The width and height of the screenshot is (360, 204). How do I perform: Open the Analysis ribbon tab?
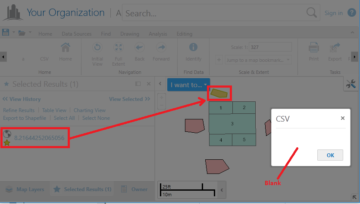158,34
